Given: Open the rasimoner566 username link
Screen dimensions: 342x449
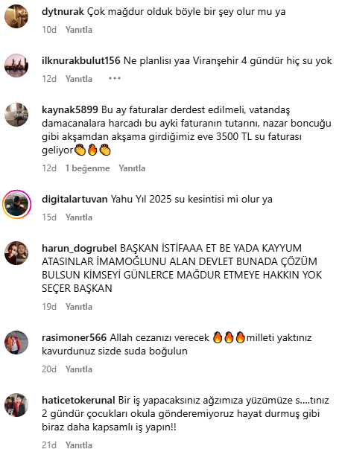Looking at the screenshot, I should coord(75,337).
